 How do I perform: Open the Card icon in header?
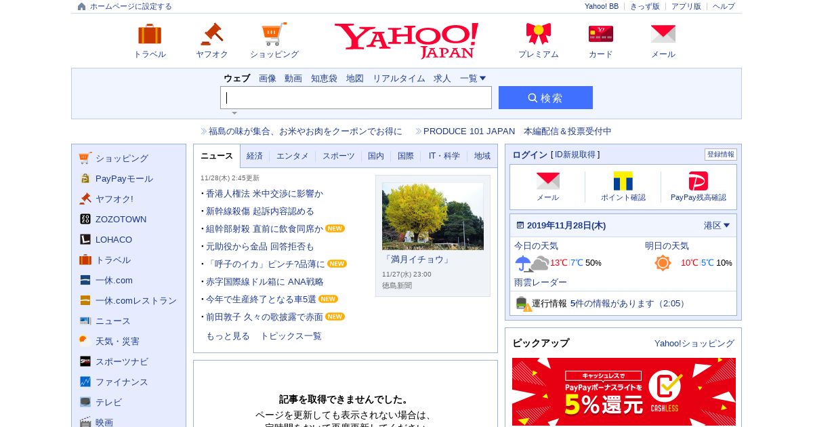point(601,34)
